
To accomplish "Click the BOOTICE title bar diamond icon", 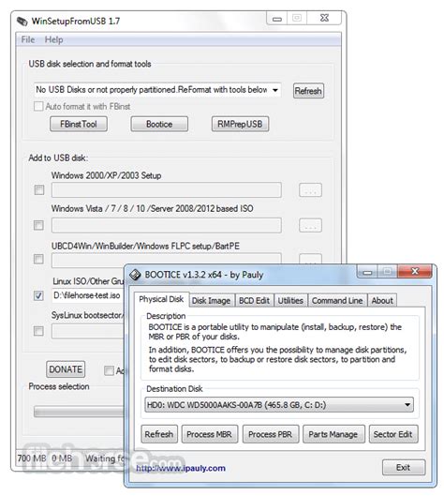I will click(x=135, y=275).
